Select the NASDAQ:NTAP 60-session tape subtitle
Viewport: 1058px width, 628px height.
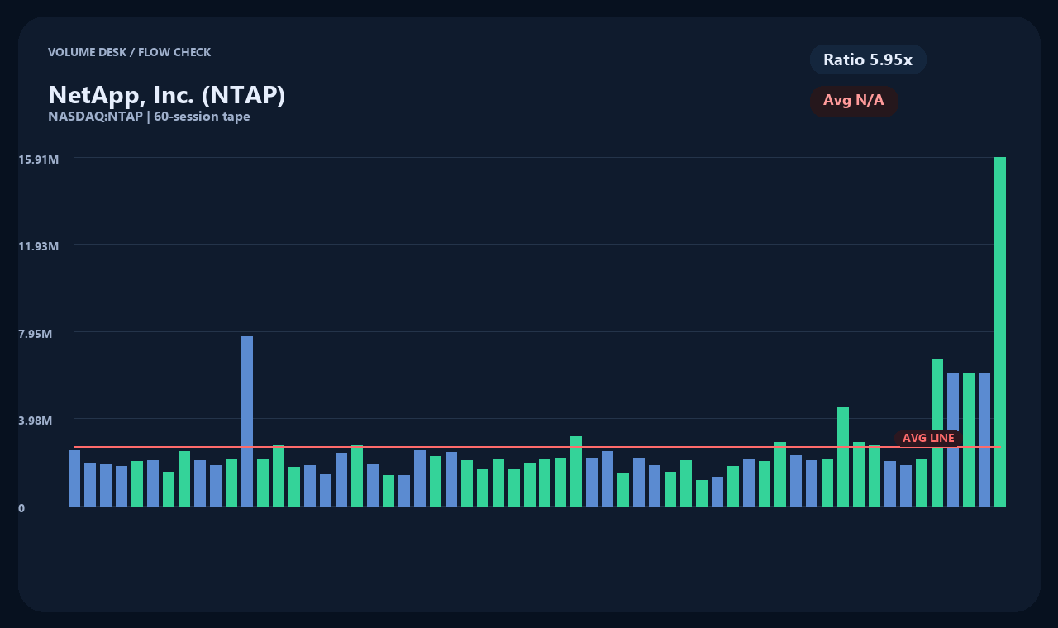click(x=149, y=117)
